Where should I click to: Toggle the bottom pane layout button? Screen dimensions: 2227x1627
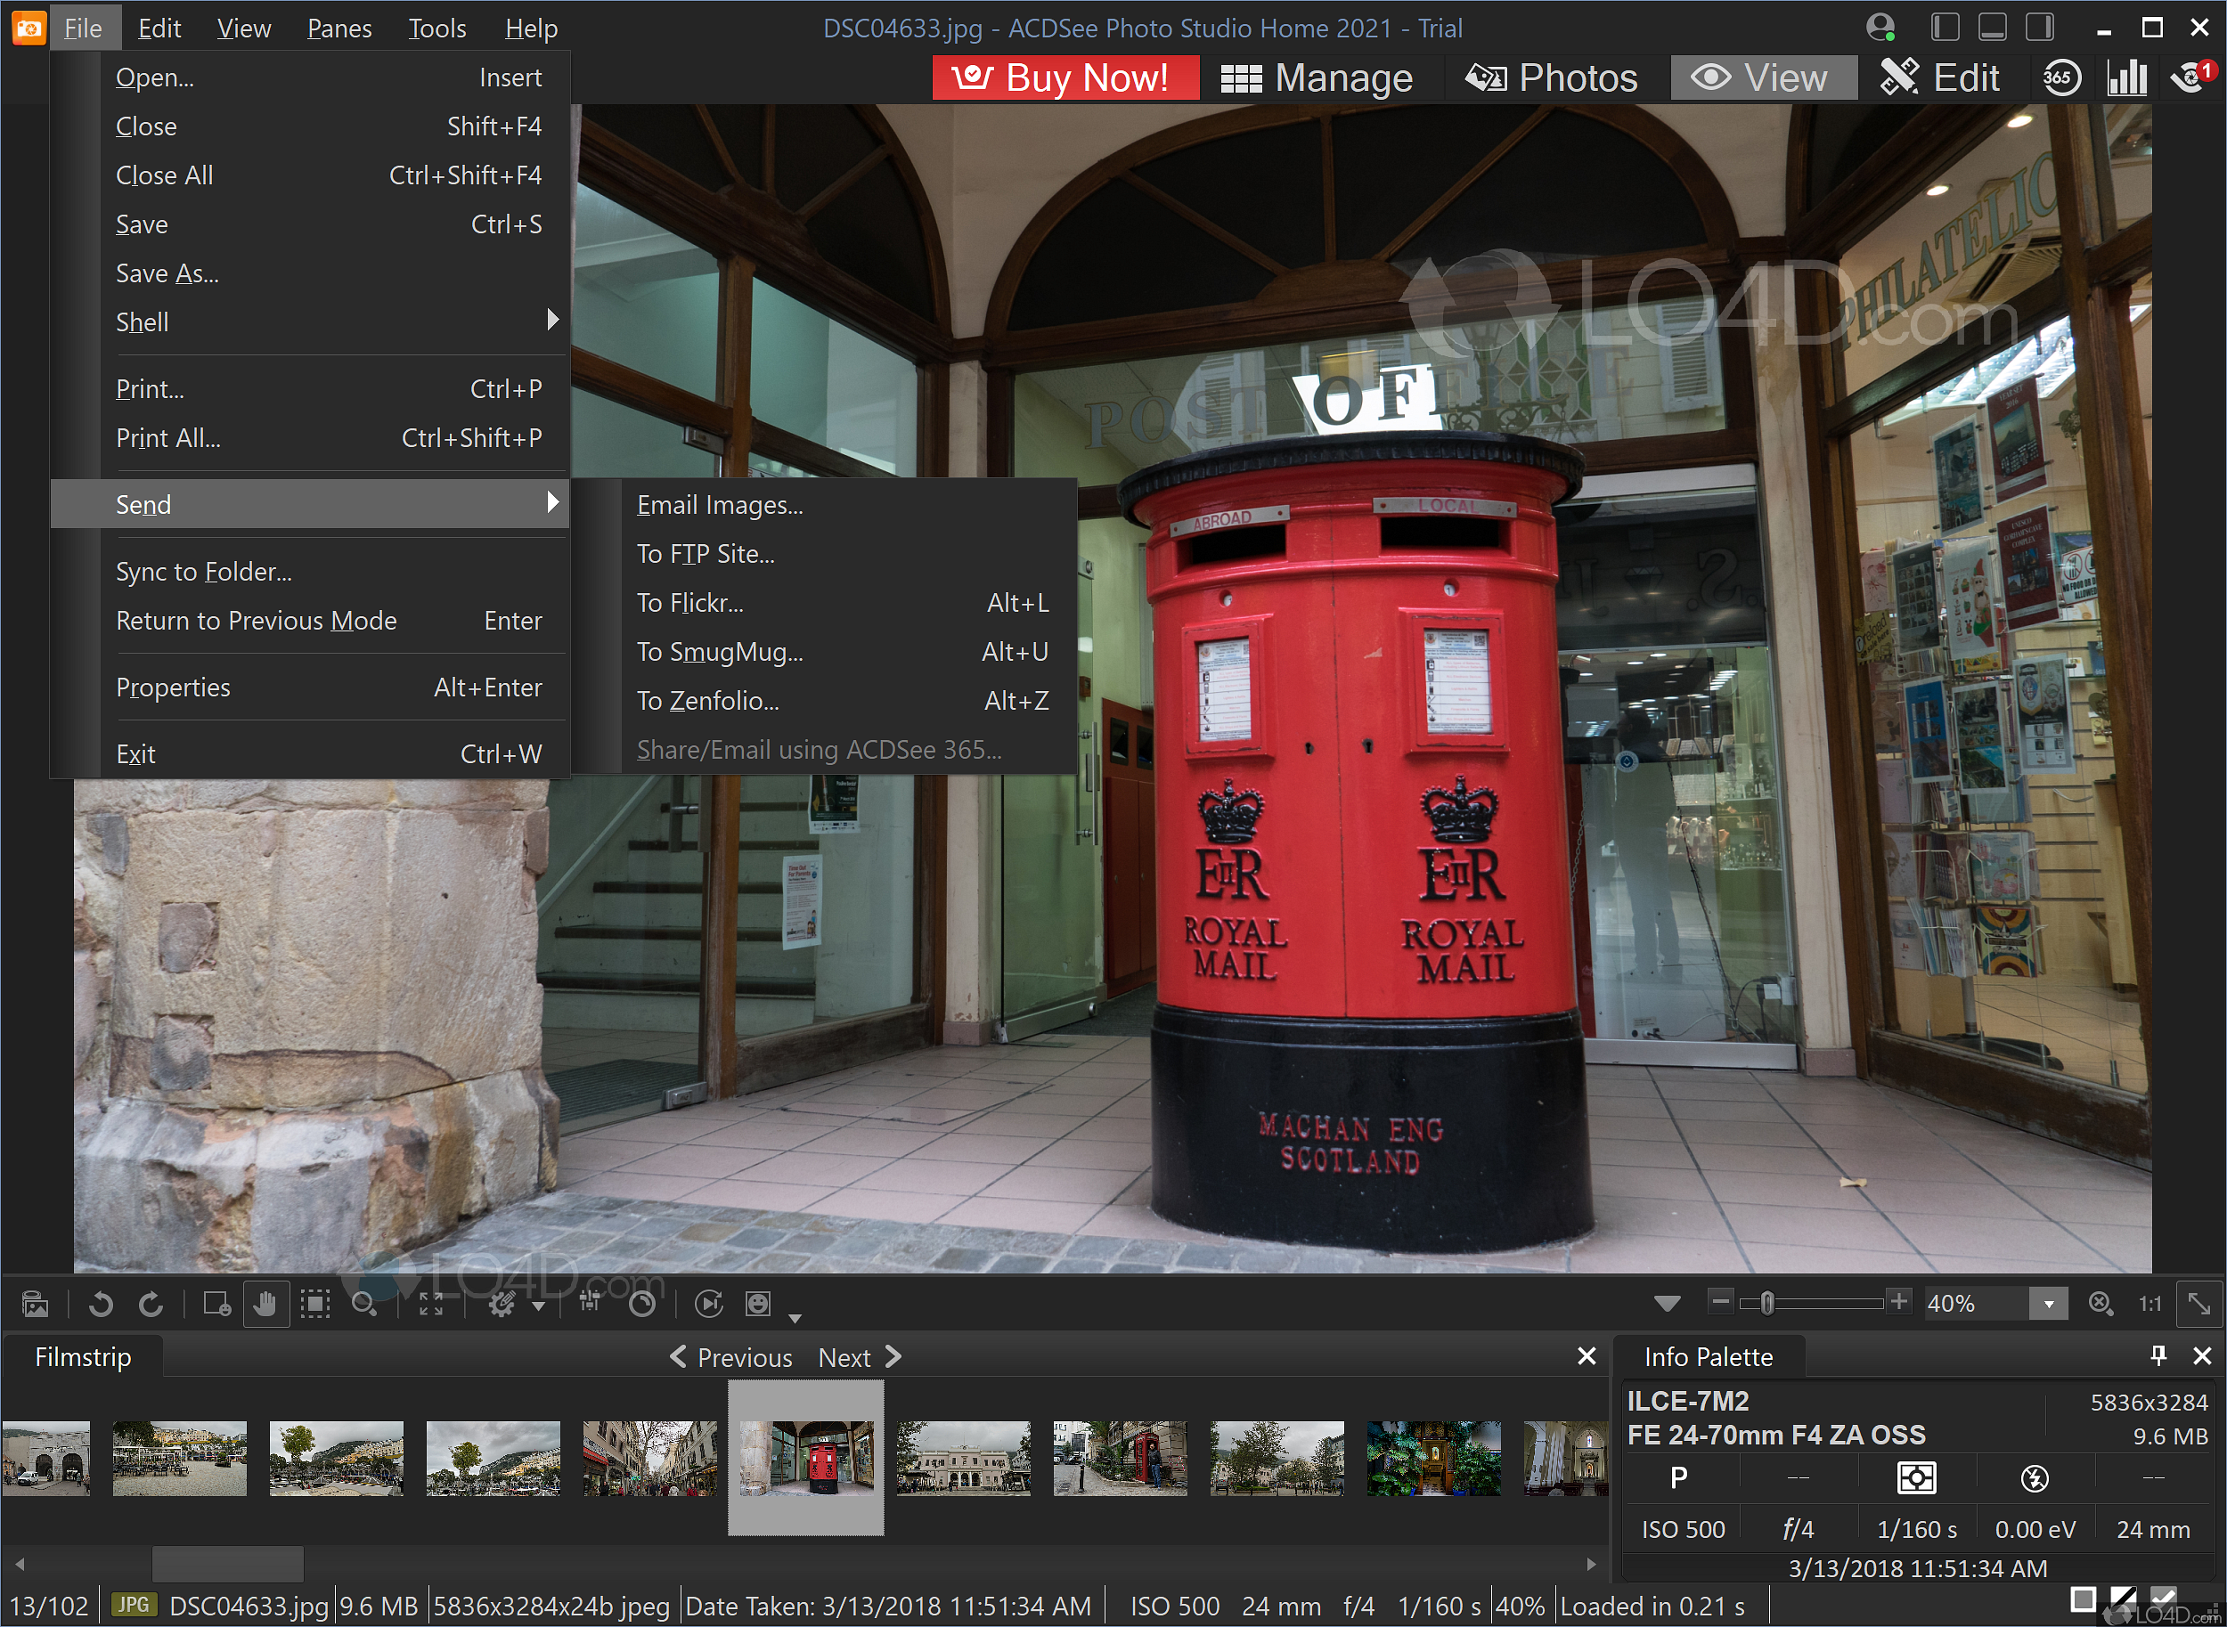click(1992, 28)
